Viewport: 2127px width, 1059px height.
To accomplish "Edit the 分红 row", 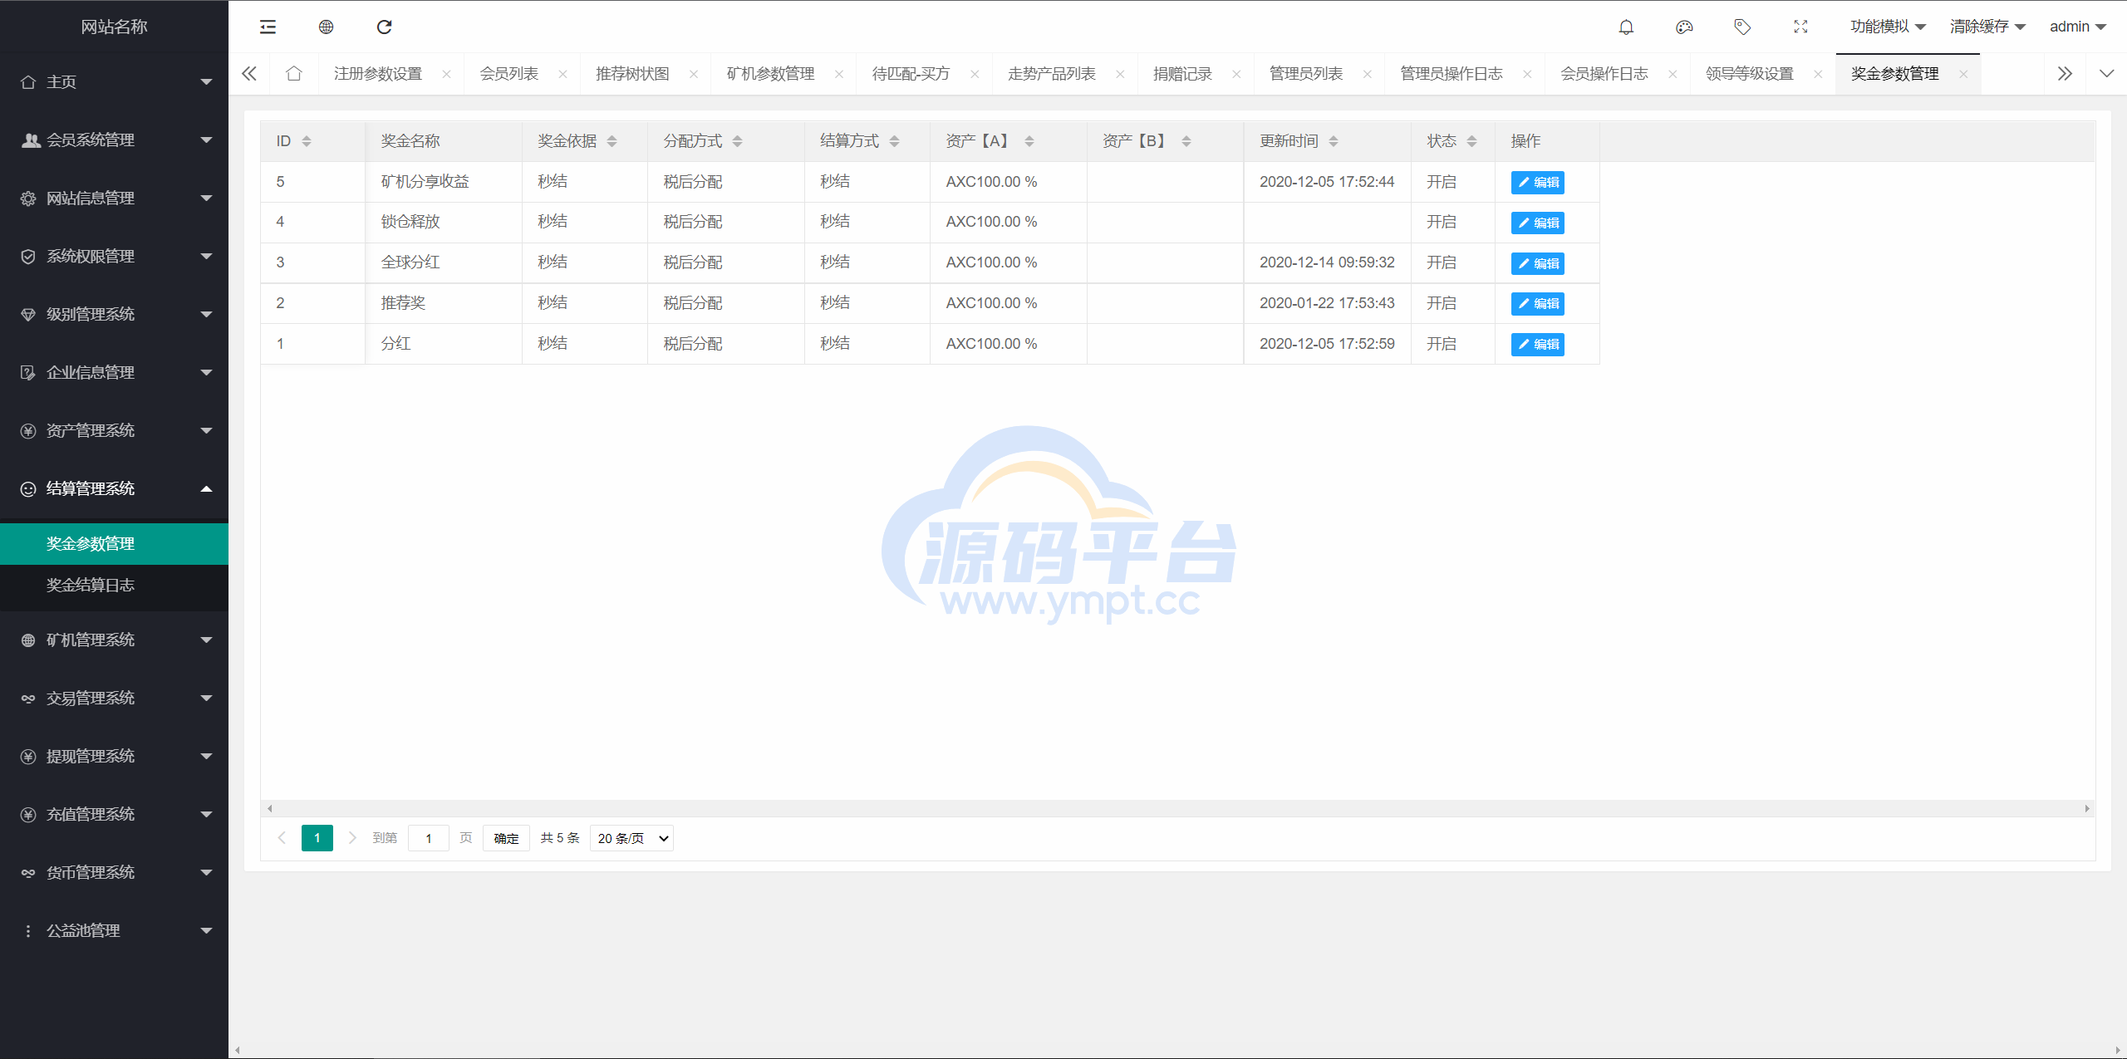I will click(x=1537, y=344).
